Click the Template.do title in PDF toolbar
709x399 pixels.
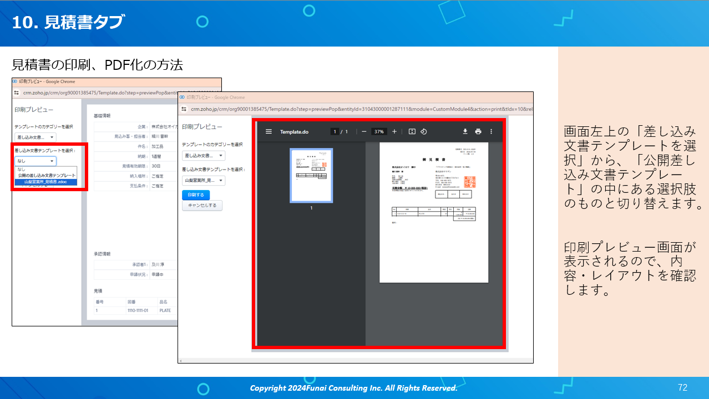pyautogui.click(x=294, y=132)
